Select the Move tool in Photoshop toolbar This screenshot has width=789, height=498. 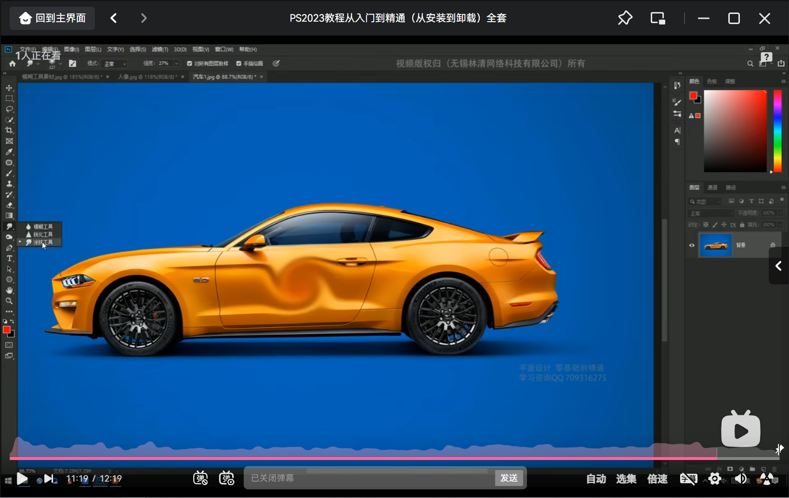9,88
